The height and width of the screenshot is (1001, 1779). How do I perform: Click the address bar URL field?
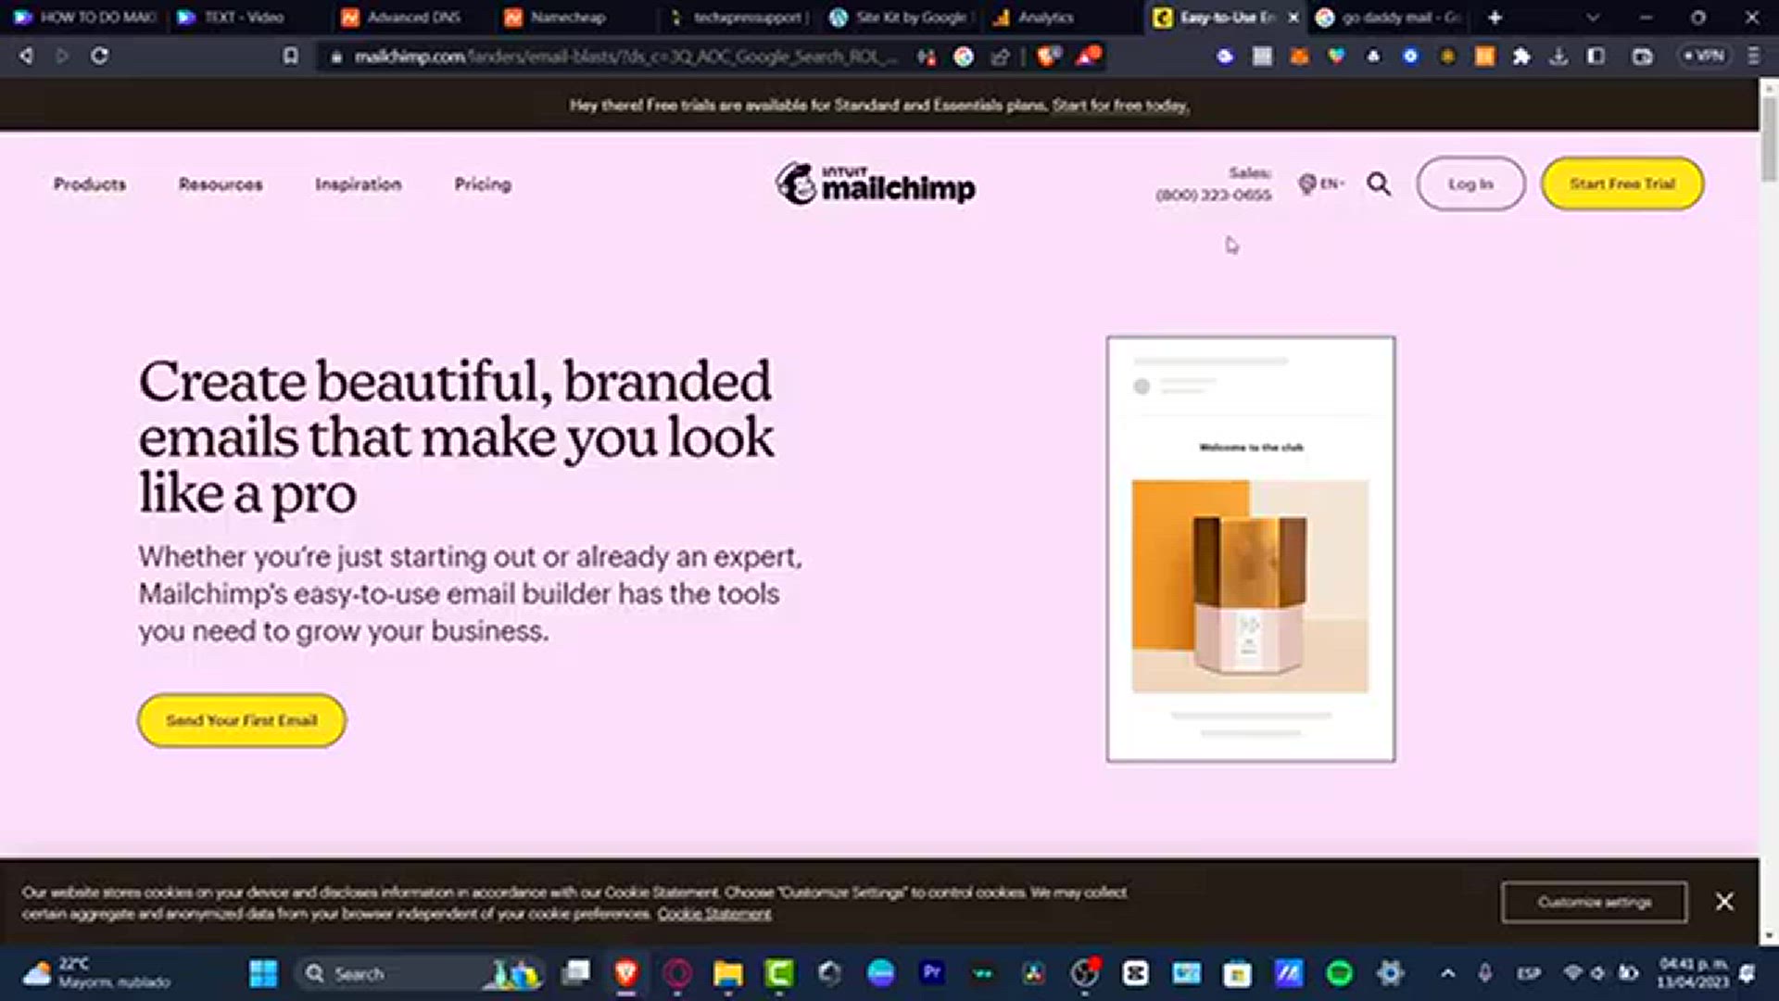(625, 57)
